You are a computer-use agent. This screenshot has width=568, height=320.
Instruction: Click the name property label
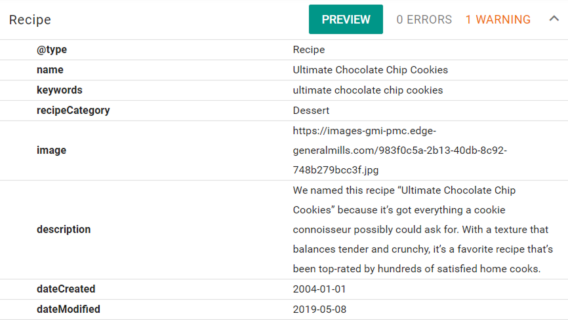pyautogui.click(x=50, y=70)
